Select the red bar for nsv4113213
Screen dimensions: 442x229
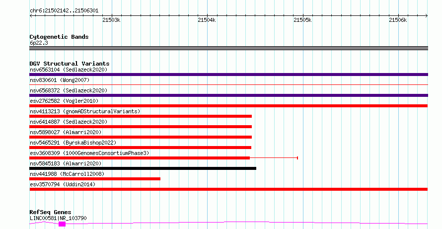141,116
